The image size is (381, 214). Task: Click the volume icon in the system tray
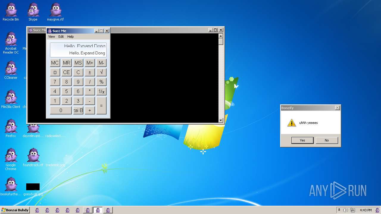click(x=346, y=210)
